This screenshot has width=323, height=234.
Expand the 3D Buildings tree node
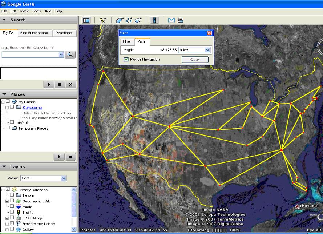[x=7, y=218]
